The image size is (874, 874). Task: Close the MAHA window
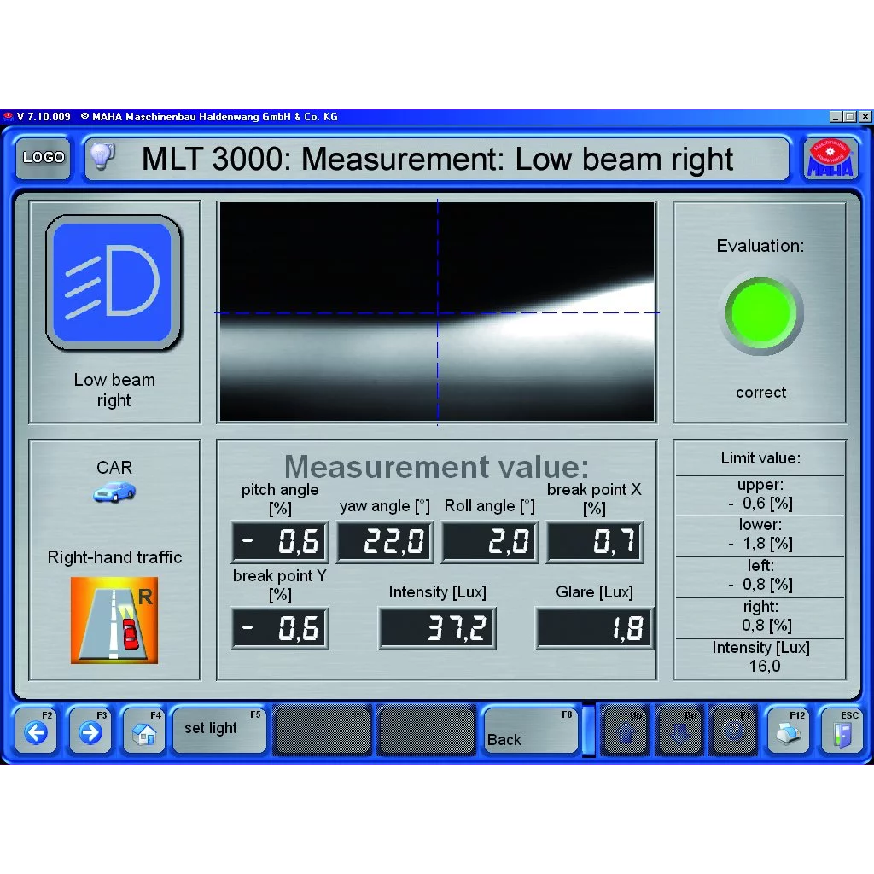(865, 116)
